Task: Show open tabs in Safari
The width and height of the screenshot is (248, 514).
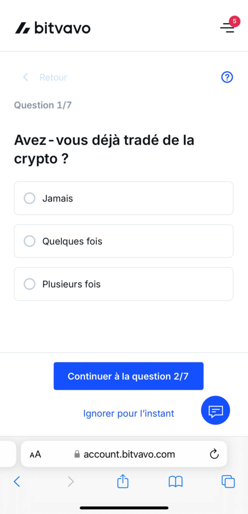Action: (x=228, y=481)
